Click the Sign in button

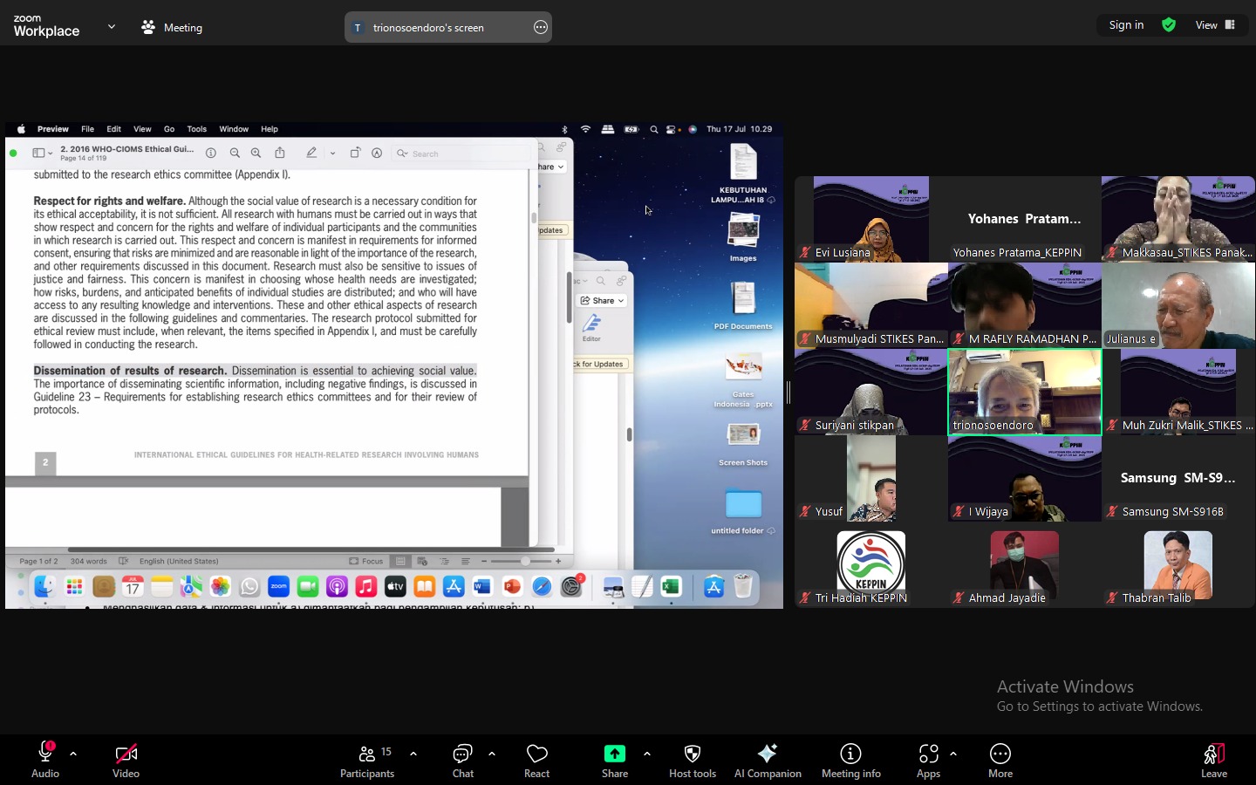[x=1126, y=25]
